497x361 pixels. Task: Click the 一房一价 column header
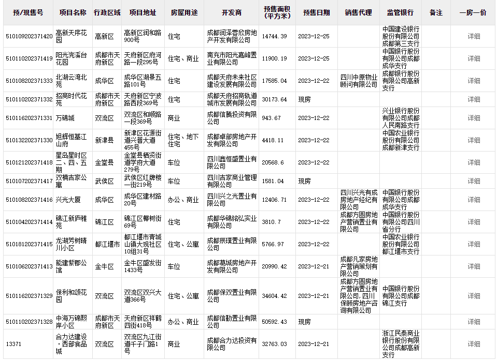pyautogui.click(x=473, y=12)
